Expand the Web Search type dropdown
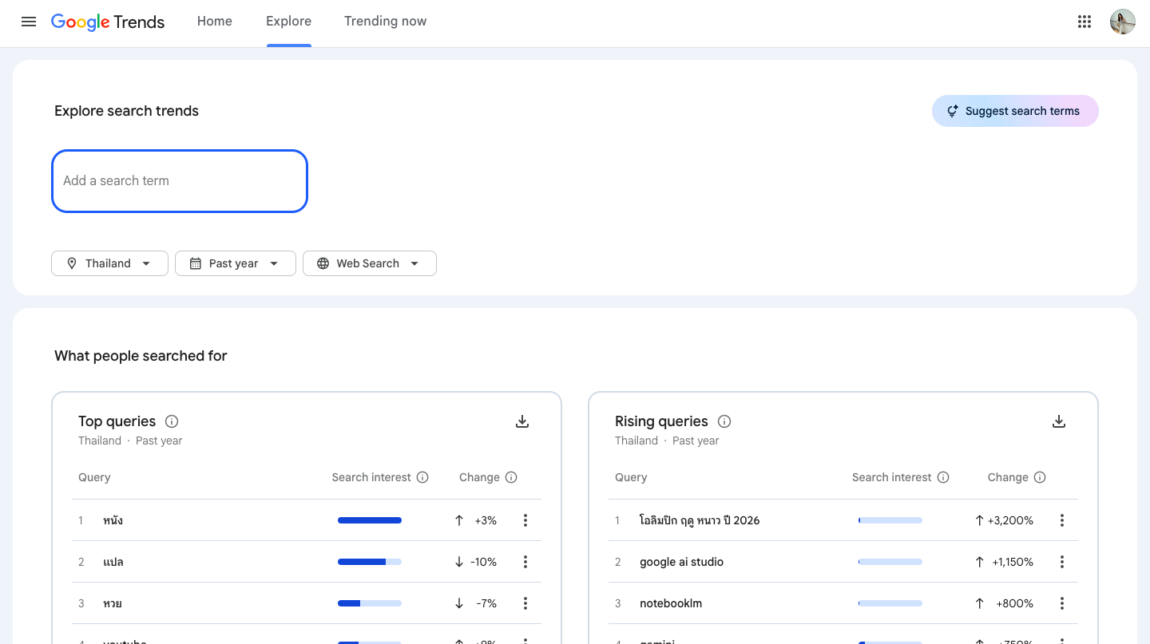 tap(369, 263)
